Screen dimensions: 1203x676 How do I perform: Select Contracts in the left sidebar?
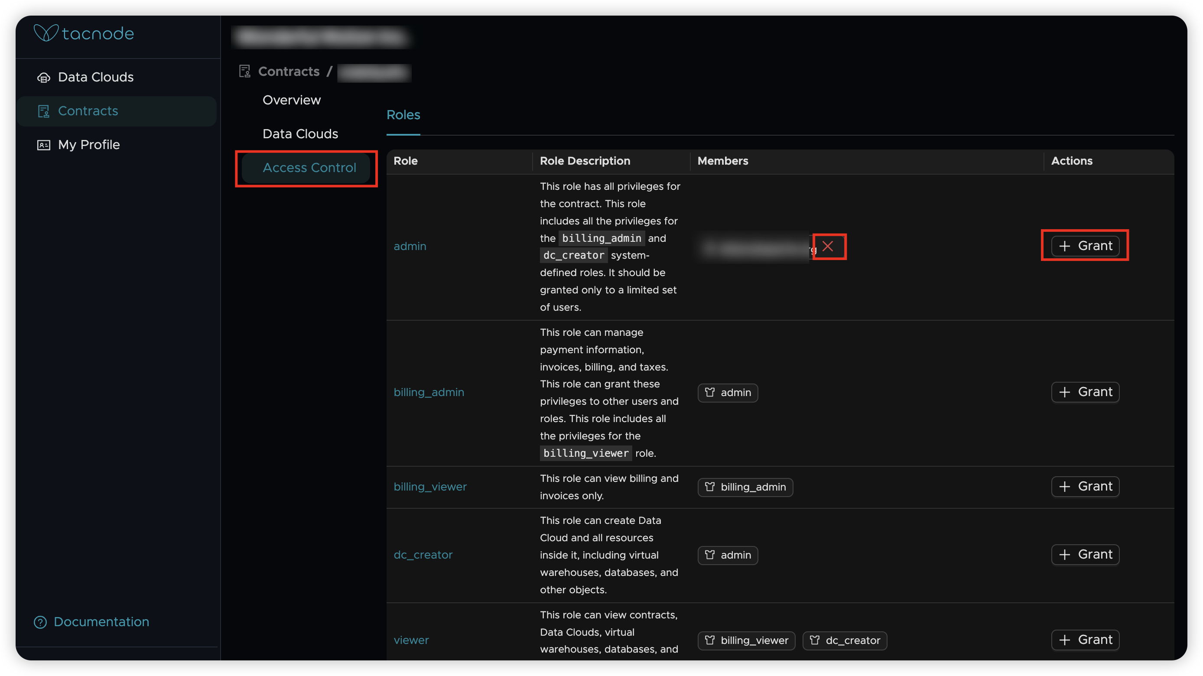(x=117, y=111)
